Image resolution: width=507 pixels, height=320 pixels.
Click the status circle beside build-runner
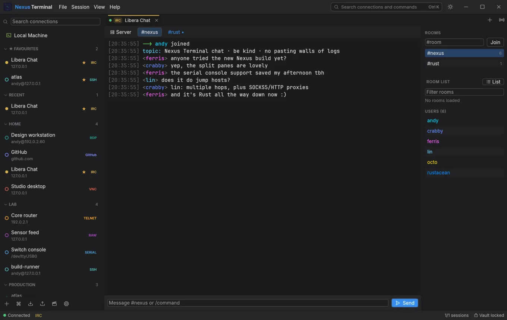click(6, 270)
